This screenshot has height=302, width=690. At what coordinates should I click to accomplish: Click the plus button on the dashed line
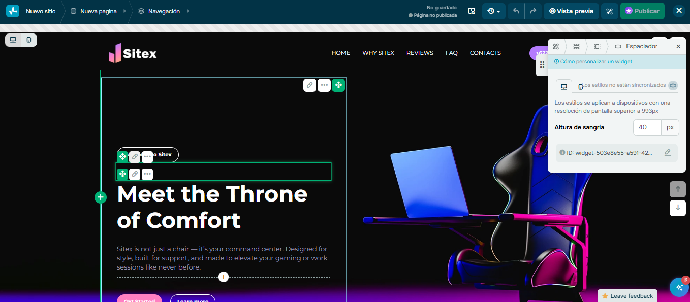click(224, 277)
